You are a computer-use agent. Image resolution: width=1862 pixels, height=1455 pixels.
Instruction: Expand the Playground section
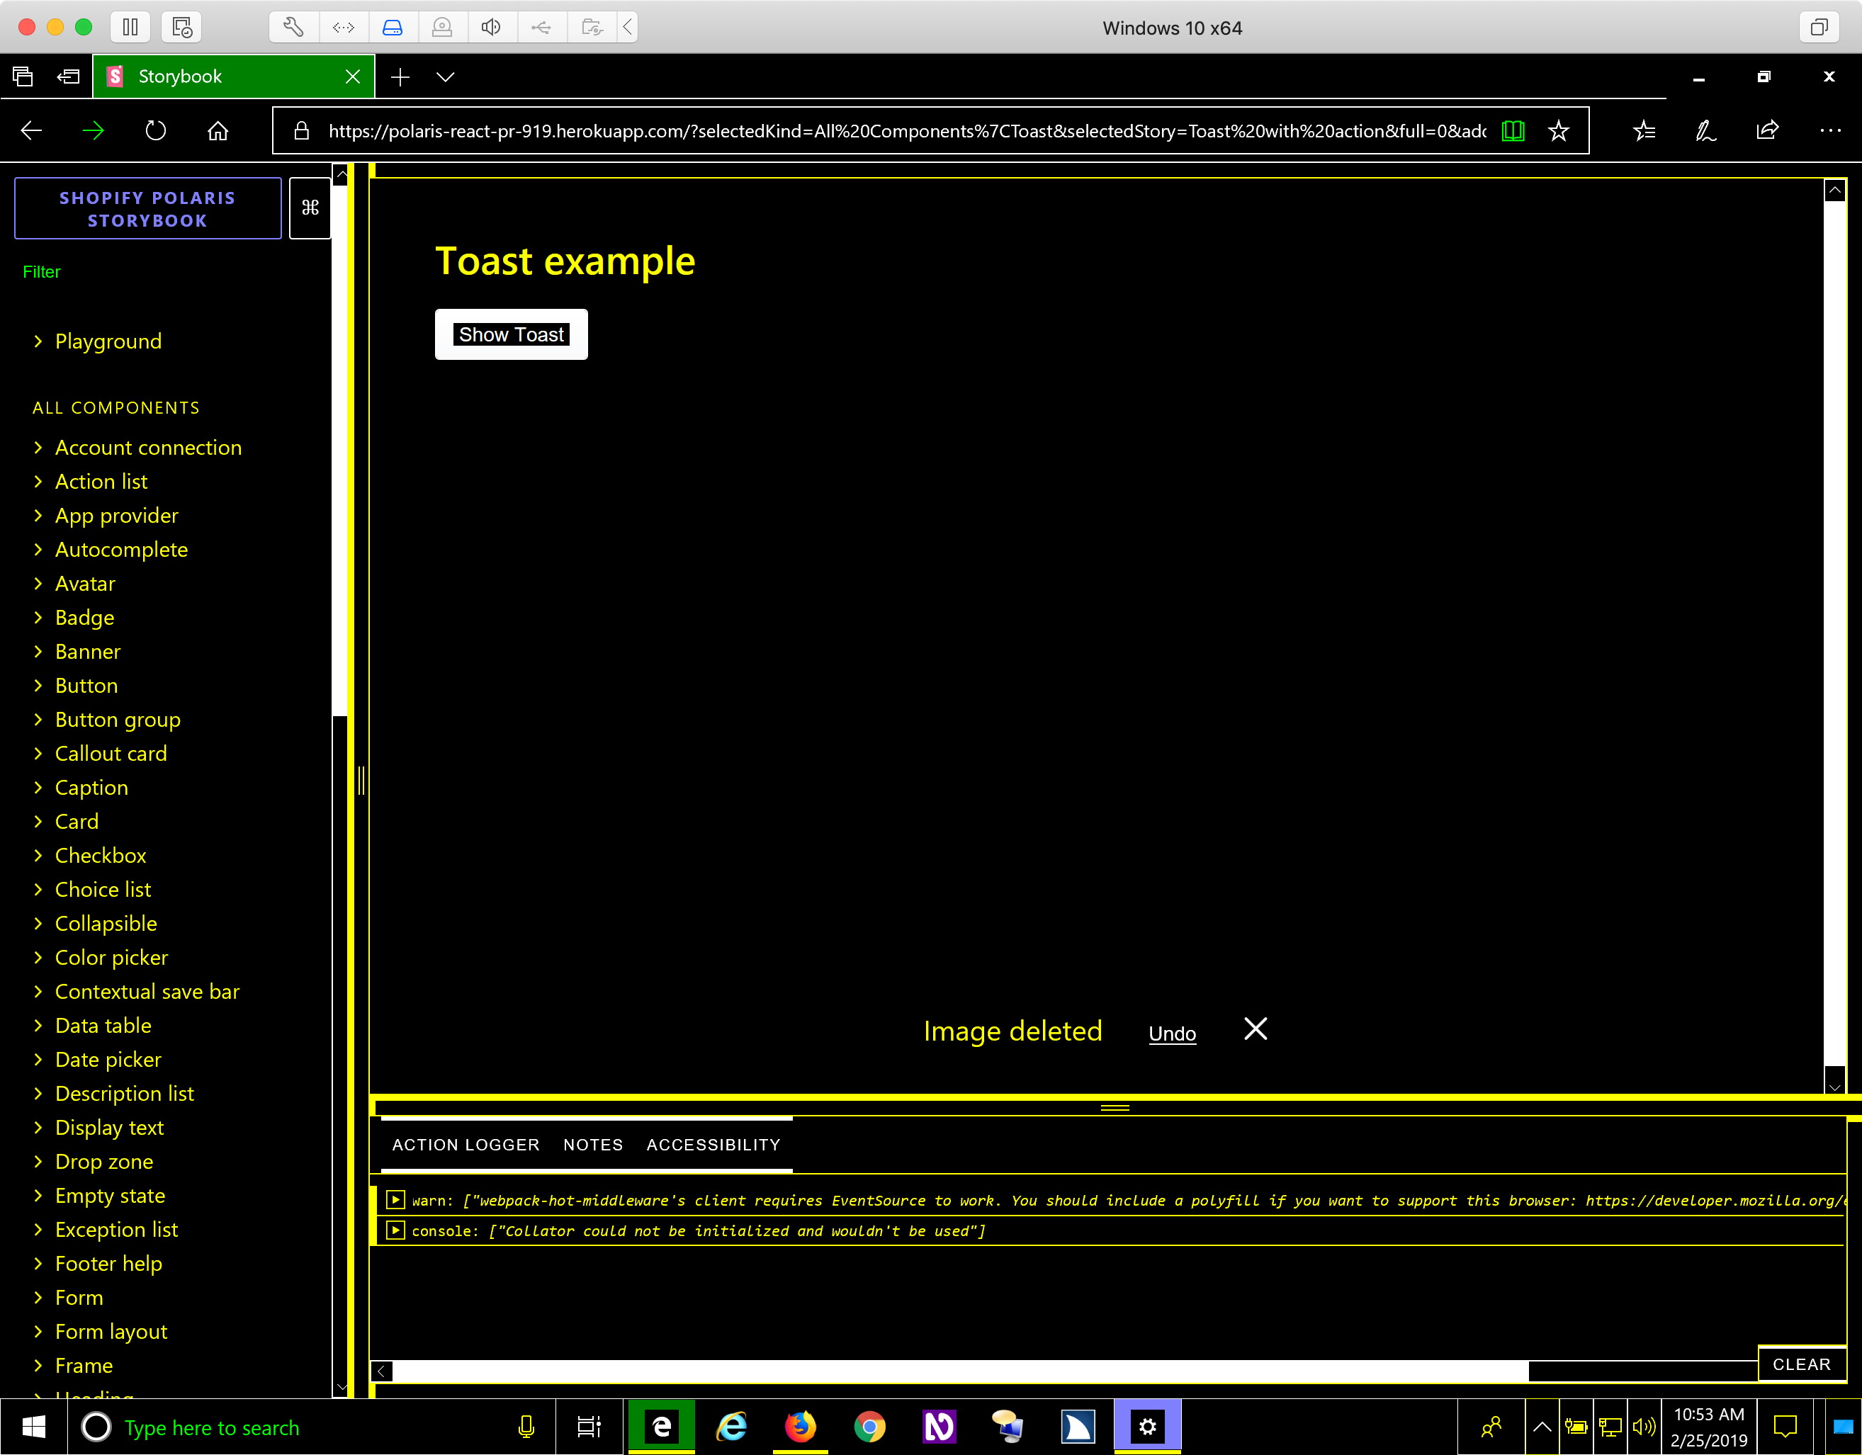pos(108,341)
